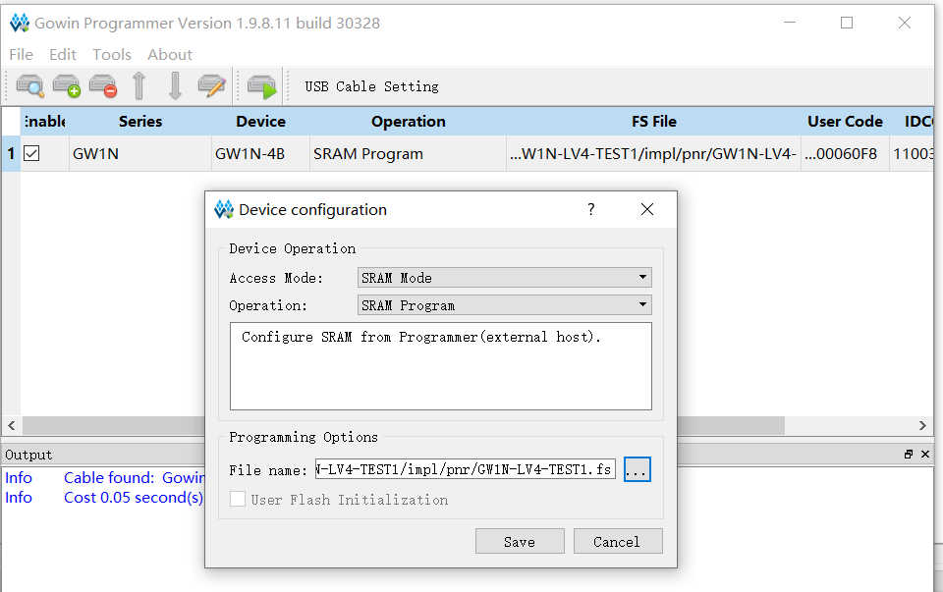This screenshot has width=943, height=592.
Task: Select the GW1N-4B device cell
Action: coord(260,154)
